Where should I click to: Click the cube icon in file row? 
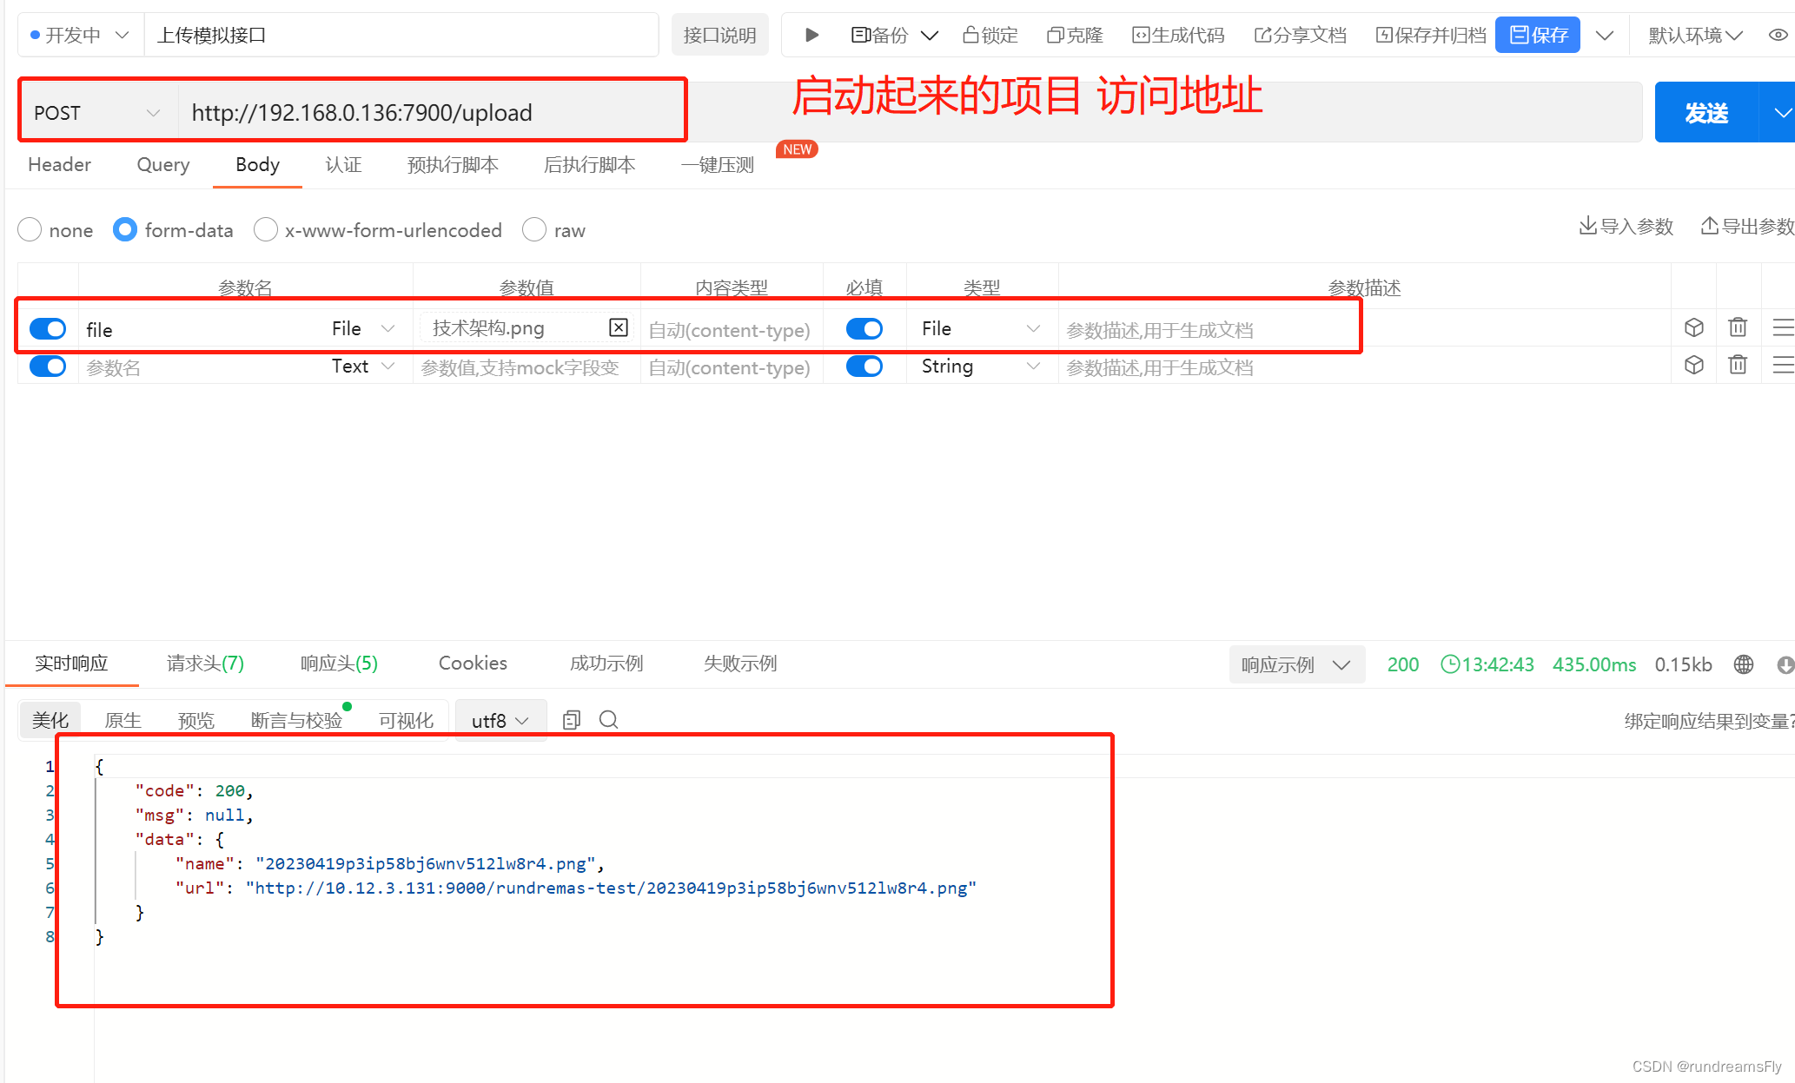(1694, 327)
